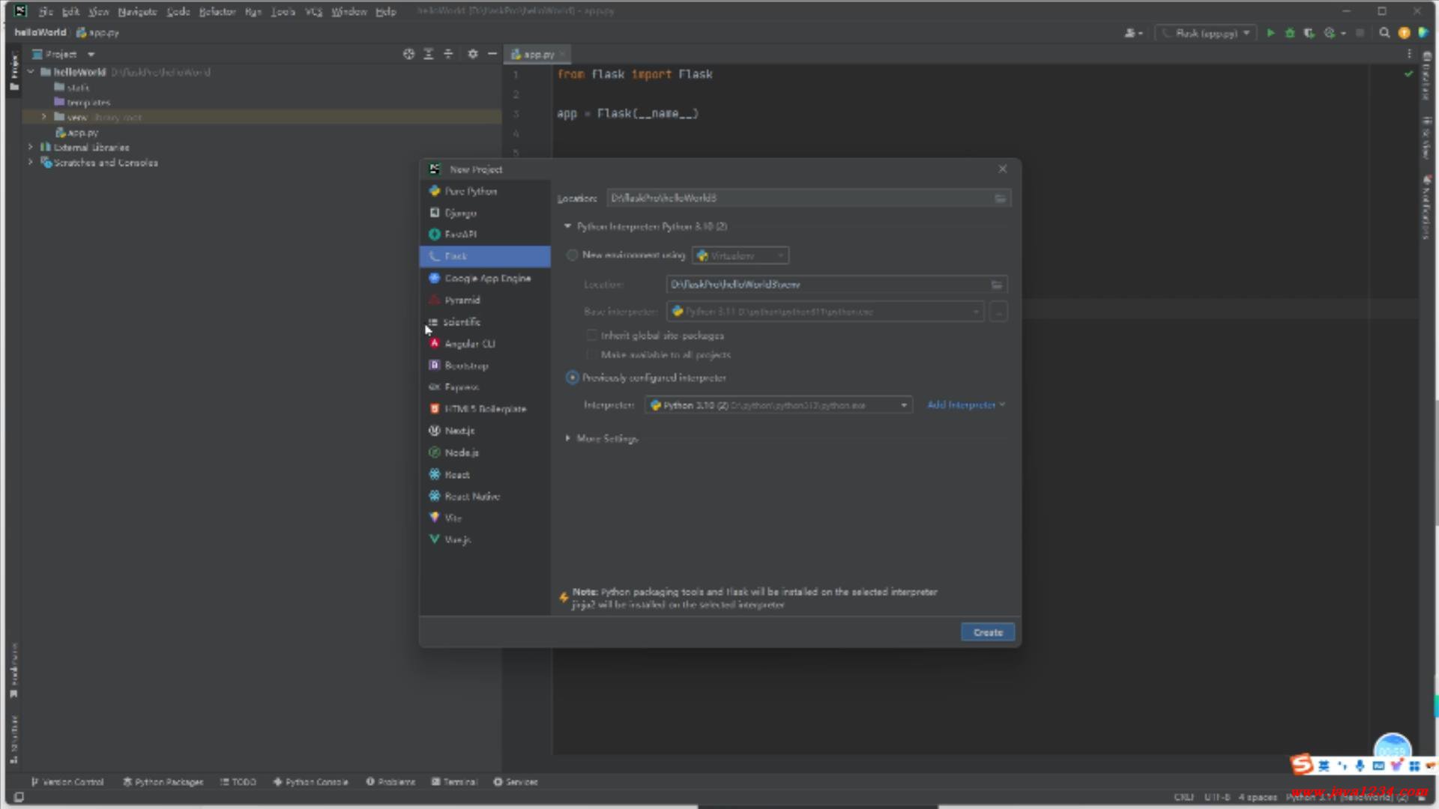Open Flask run configuration dropdown
The image size is (1439, 809).
pyautogui.click(x=1206, y=33)
